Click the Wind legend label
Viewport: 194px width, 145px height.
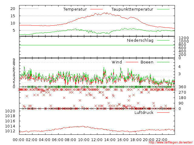pyautogui.click(x=117, y=62)
